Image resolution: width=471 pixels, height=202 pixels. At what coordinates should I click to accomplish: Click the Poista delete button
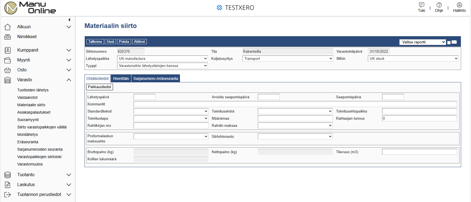click(x=124, y=42)
